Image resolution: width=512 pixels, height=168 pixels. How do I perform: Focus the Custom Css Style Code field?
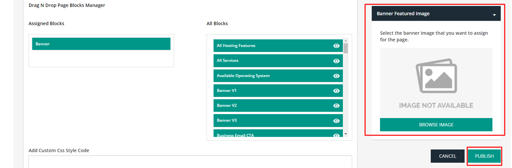(x=190, y=162)
